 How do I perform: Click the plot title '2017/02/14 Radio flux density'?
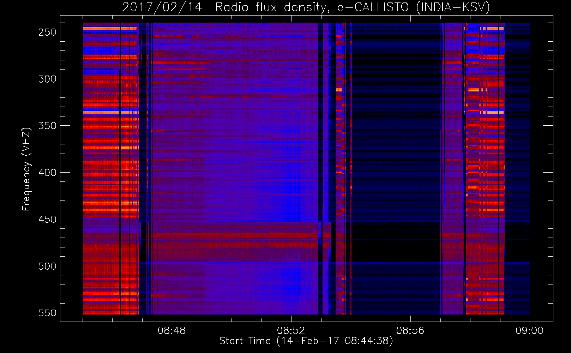tap(224, 7)
